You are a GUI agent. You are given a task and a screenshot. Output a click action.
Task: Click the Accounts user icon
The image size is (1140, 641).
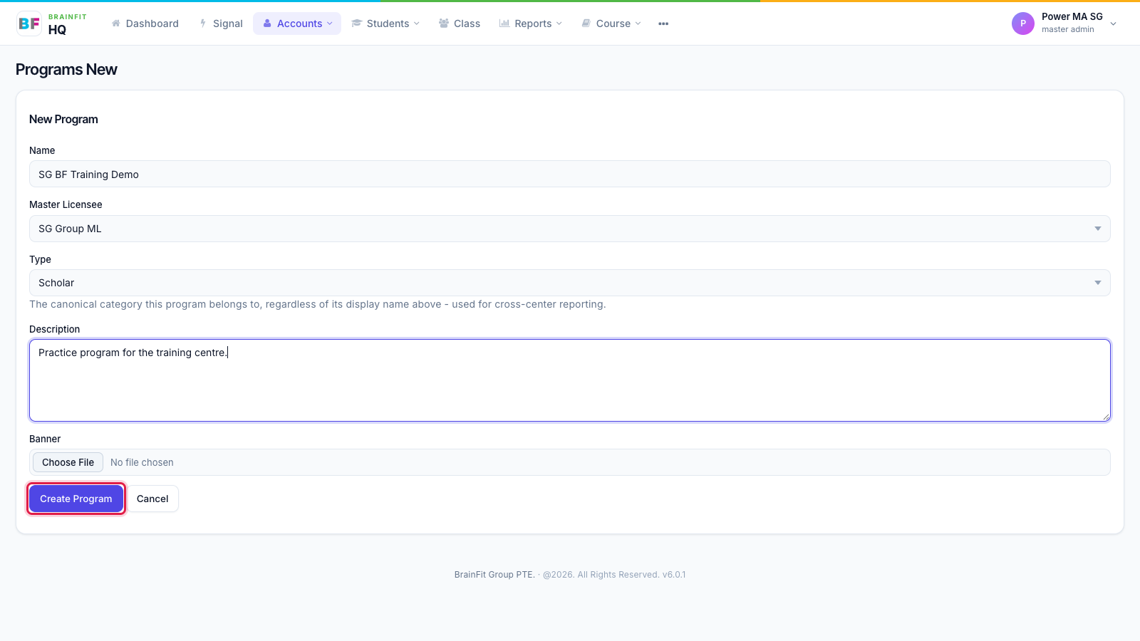click(267, 24)
